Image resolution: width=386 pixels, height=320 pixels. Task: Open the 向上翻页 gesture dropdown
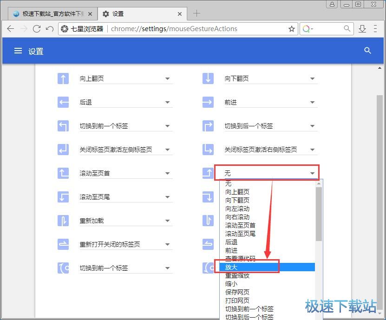(126, 78)
